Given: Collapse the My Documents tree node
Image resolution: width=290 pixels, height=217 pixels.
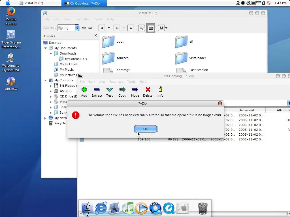Looking at the screenshot, I should [46, 48].
